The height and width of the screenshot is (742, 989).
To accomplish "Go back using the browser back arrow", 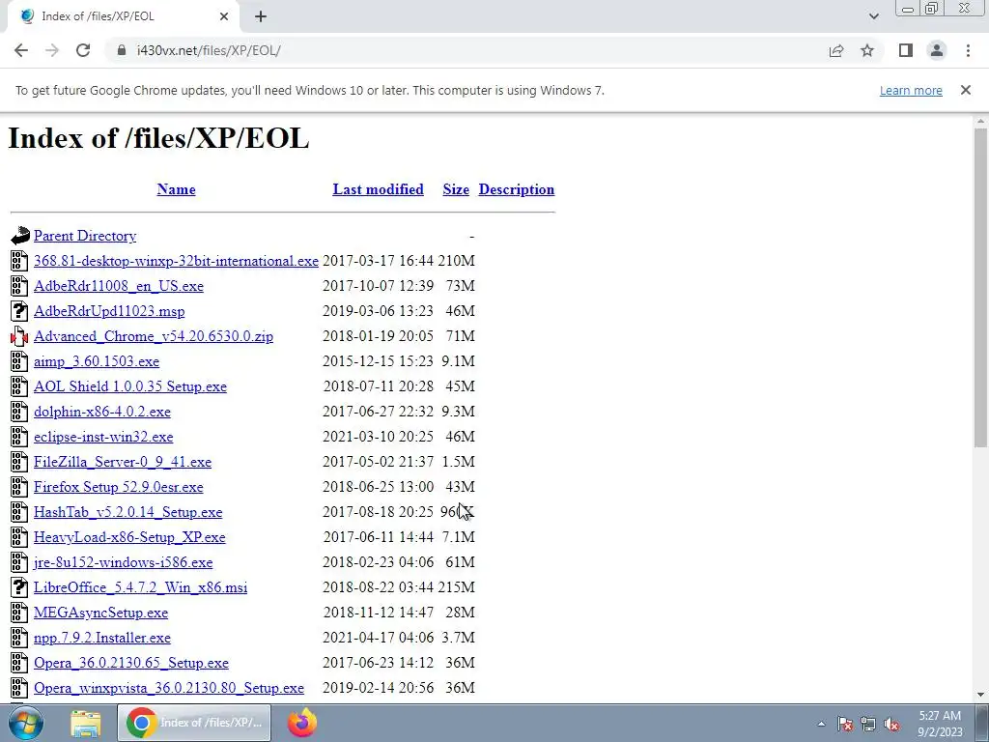I will point(21,50).
